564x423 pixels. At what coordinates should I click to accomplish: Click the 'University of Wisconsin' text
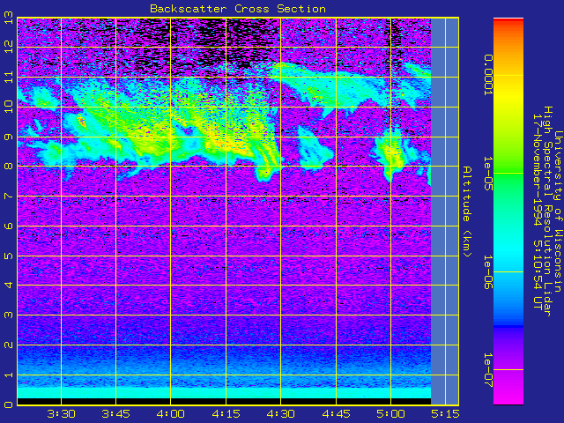(558, 211)
